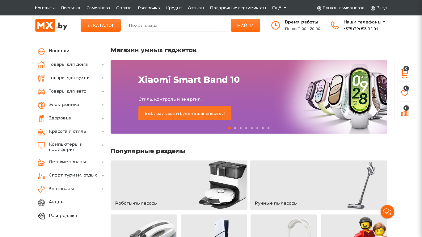Image resolution: width=422 pixels, height=237 pixels.
Task: Select the second banner slide dot
Action: (235, 128)
